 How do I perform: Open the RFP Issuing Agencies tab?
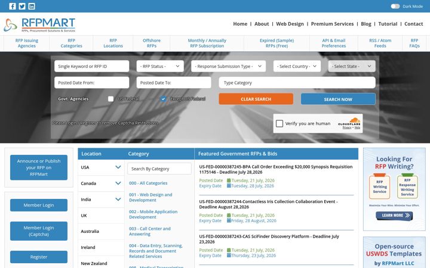click(27, 43)
